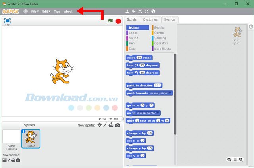Switch stage to full screen mode
Screen dimensions: 254x168
click(8, 21)
